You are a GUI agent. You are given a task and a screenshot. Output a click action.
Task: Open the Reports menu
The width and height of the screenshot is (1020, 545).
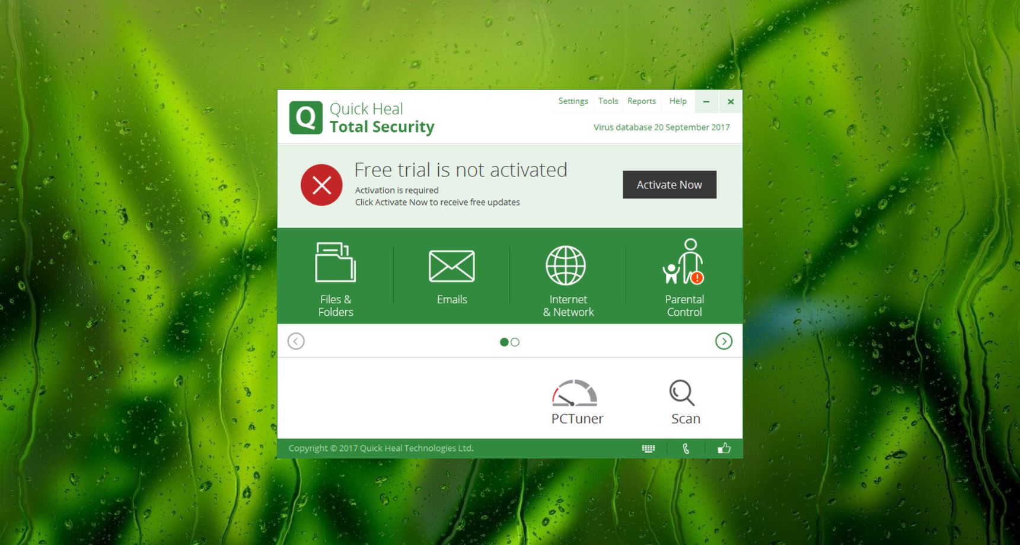click(x=642, y=101)
